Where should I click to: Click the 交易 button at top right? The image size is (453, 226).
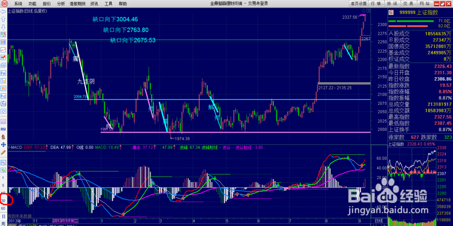pyautogui.click(x=408, y=4)
